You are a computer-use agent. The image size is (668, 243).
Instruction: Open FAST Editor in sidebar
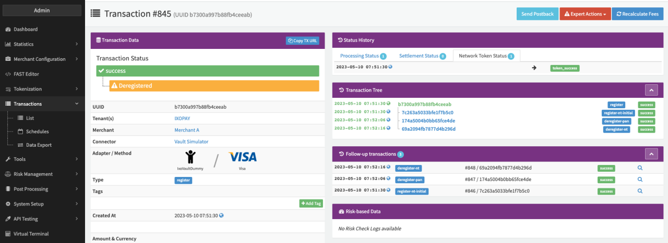coord(26,74)
